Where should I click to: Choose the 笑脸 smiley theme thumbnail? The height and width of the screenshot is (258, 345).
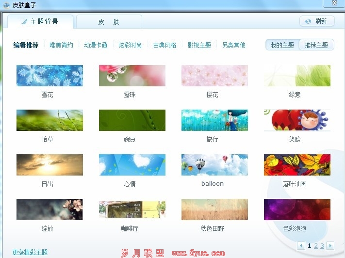[x=297, y=120]
